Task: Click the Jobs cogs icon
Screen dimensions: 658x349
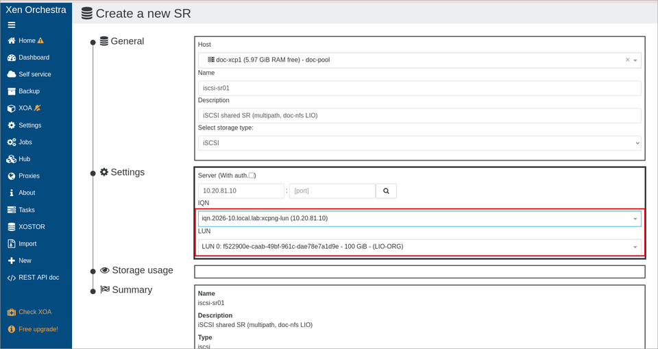Action: (12, 143)
